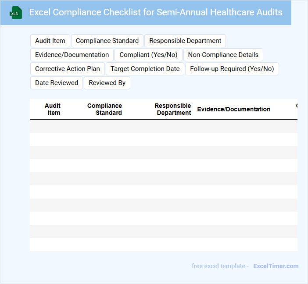
Task: Click the green XLS file icon
Action: (x=16, y=13)
